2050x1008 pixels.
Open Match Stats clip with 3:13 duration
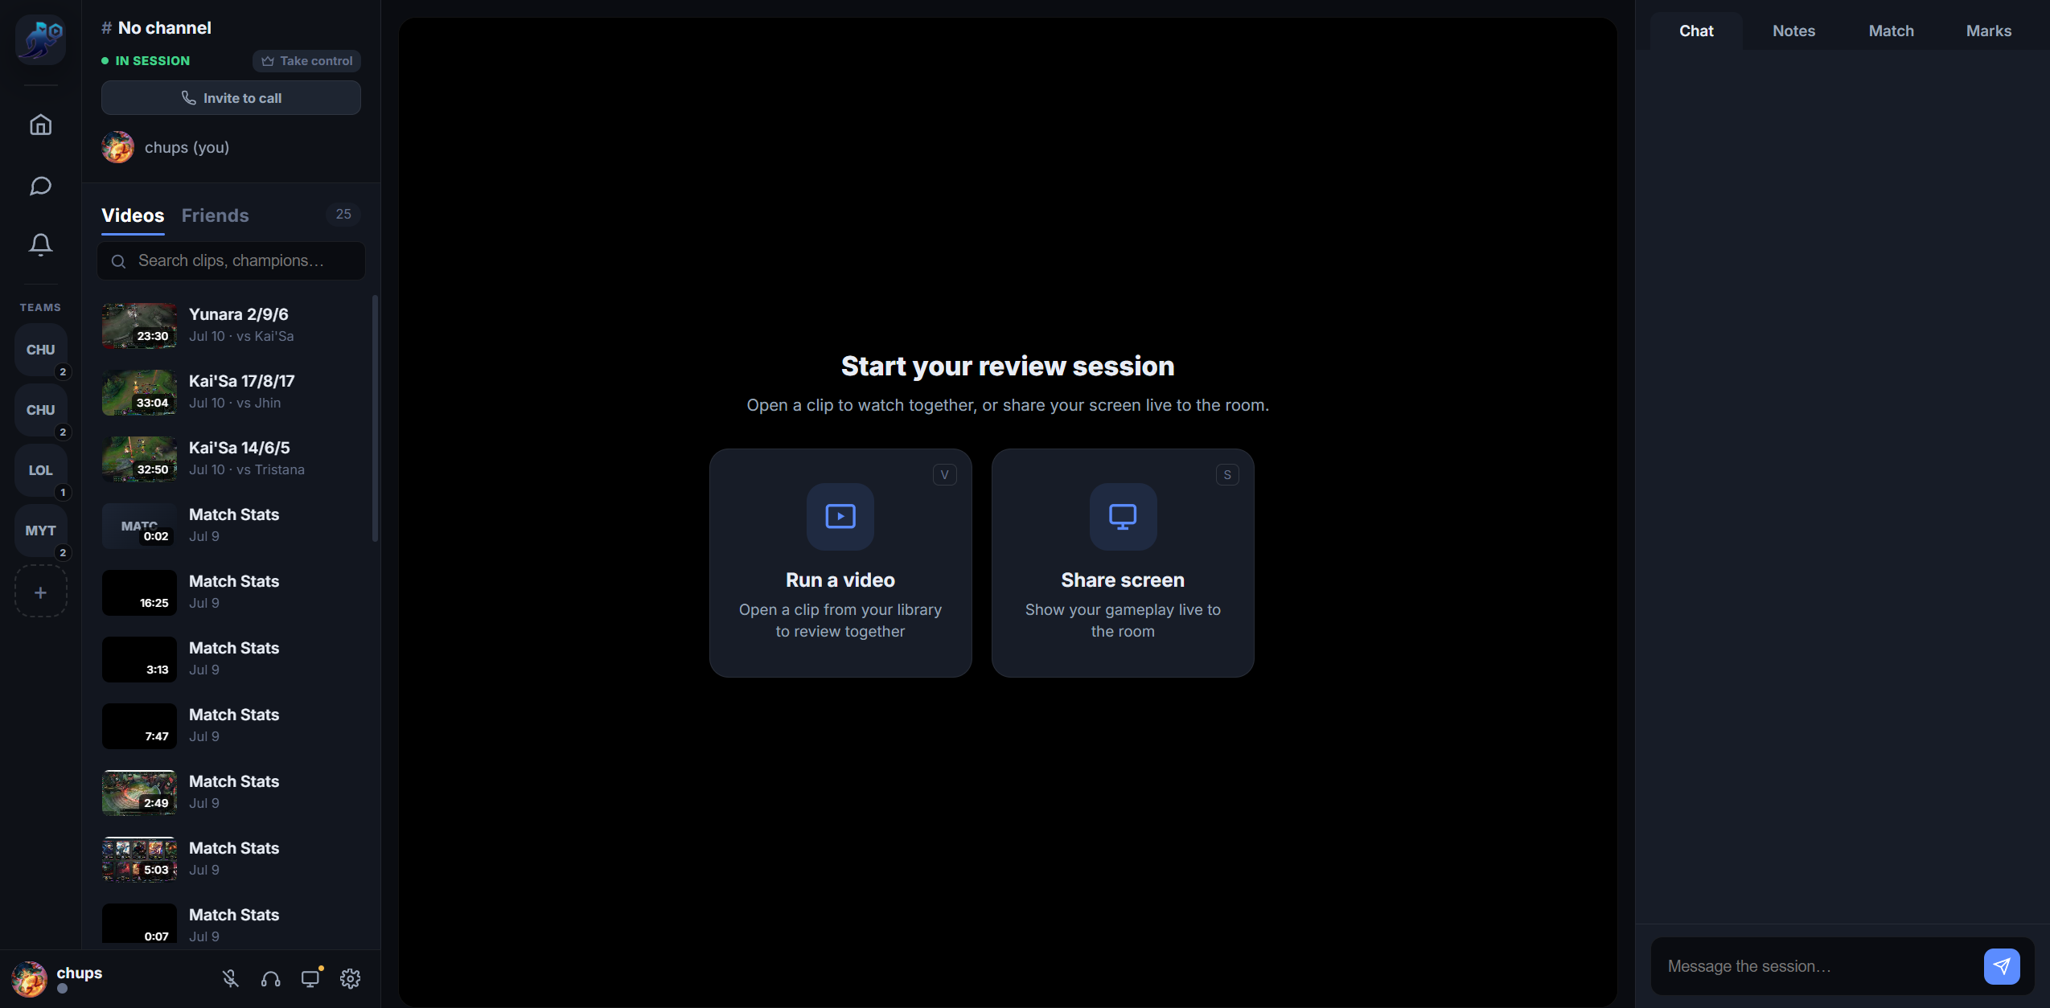pos(139,659)
